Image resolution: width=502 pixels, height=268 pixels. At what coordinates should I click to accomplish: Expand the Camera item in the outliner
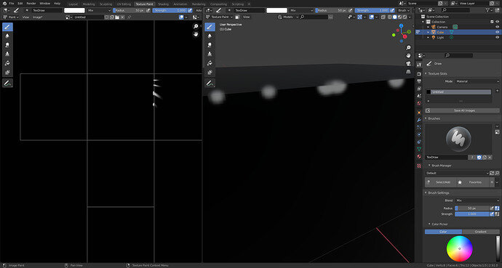coord(429,27)
